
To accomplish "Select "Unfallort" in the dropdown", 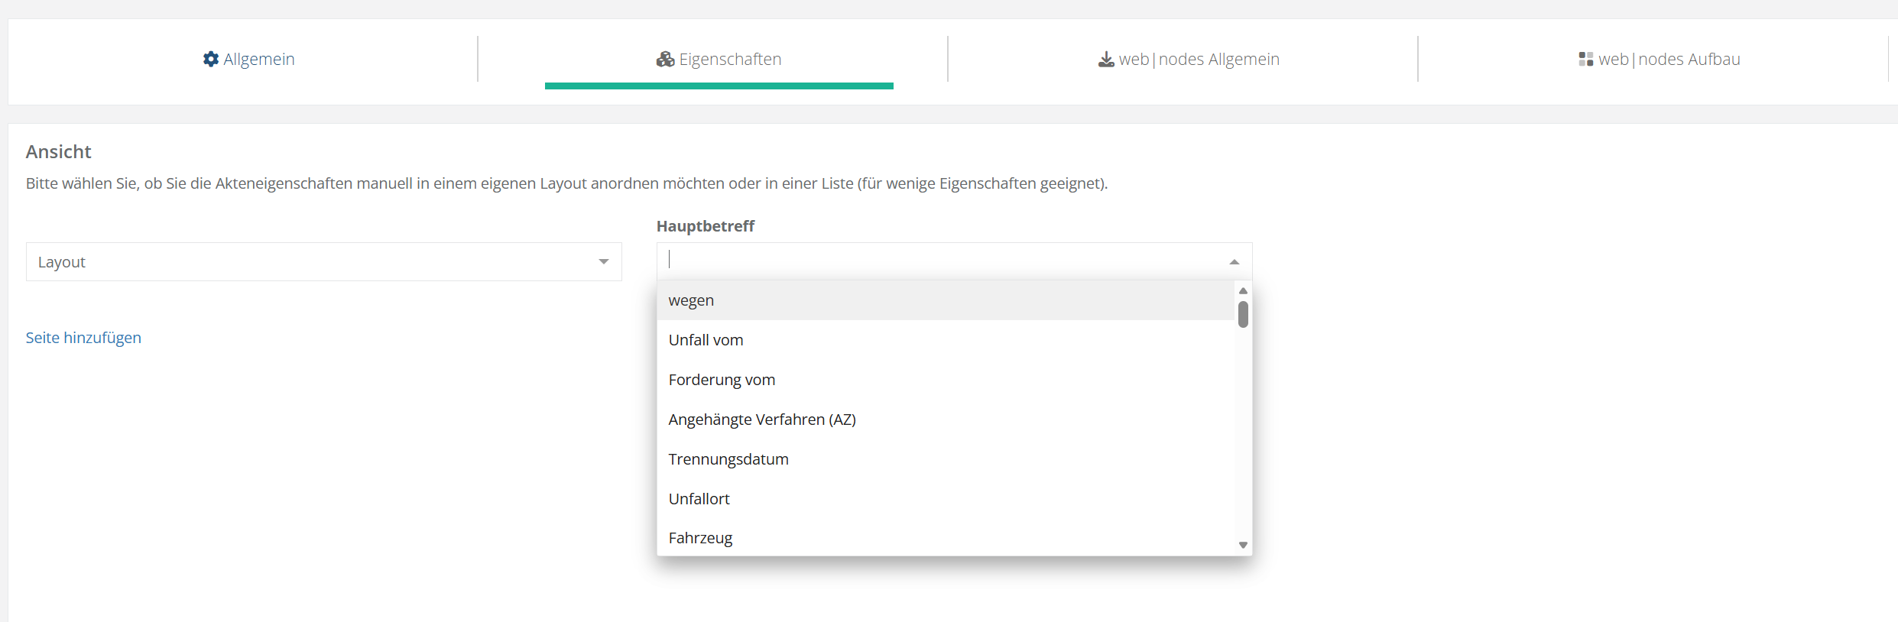I will tap(699, 499).
